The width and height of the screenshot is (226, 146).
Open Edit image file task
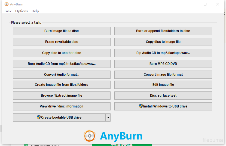click(x=163, y=85)
